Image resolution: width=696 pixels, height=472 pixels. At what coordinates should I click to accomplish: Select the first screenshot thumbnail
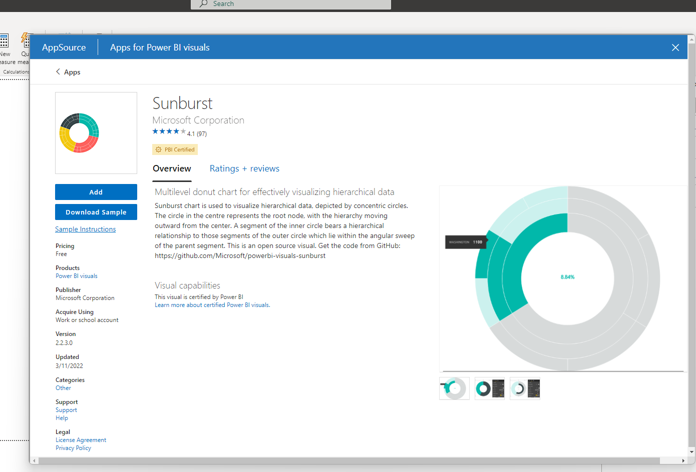[454, 388]
